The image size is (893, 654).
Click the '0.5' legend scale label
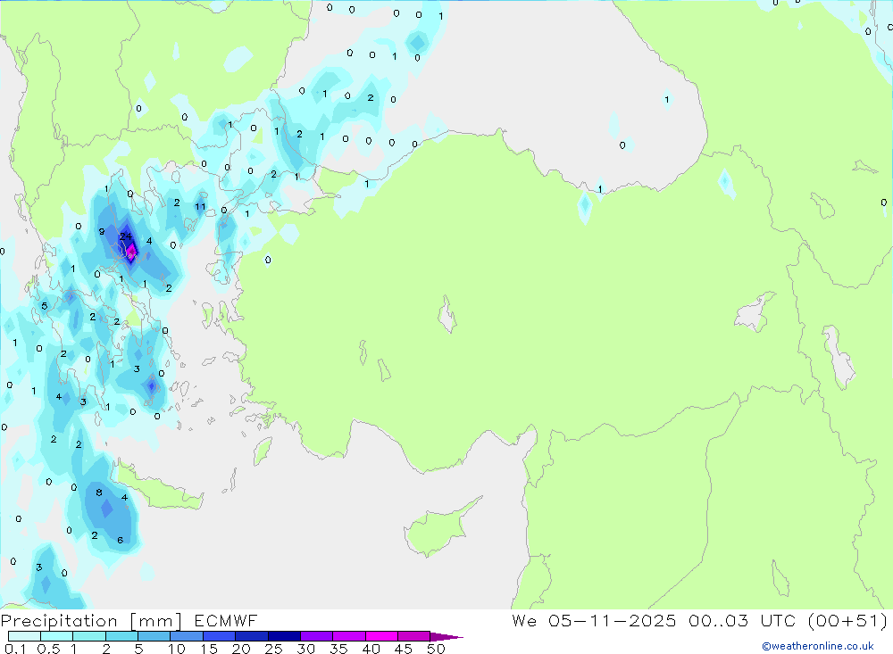(48, 649)
